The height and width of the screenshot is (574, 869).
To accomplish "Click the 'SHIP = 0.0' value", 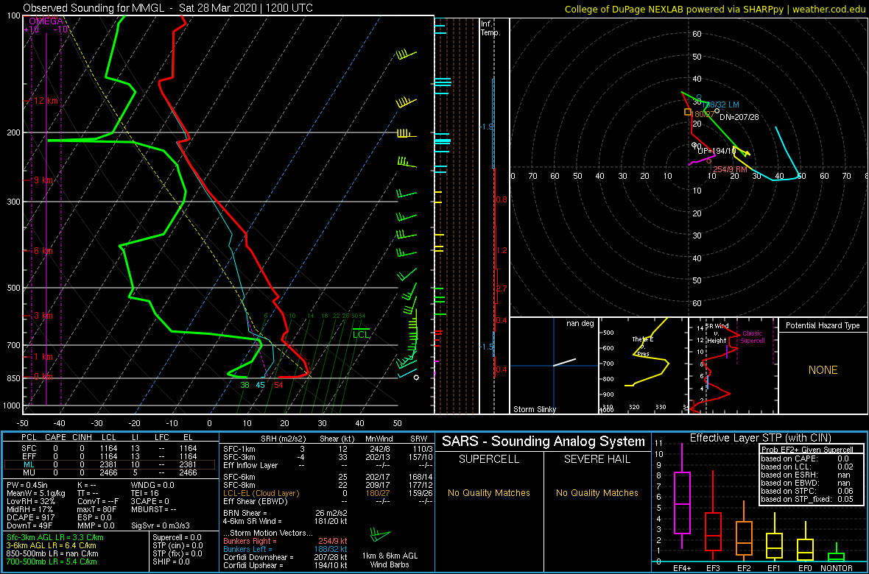I will (x=172, y=561).
